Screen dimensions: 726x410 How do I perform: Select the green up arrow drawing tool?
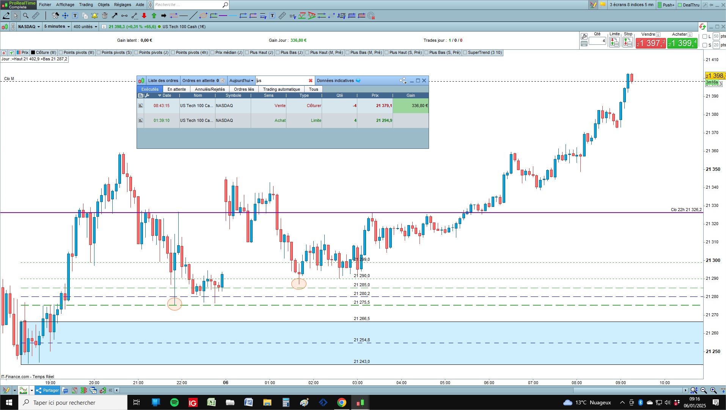pyautogui.click(x=154, y=16)
